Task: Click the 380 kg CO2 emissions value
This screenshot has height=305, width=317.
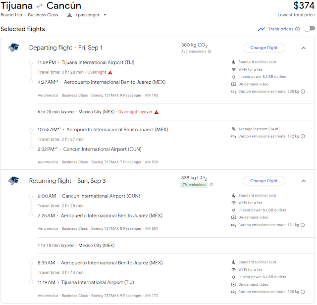Action: pyautogui.click(x=195, y=45)
